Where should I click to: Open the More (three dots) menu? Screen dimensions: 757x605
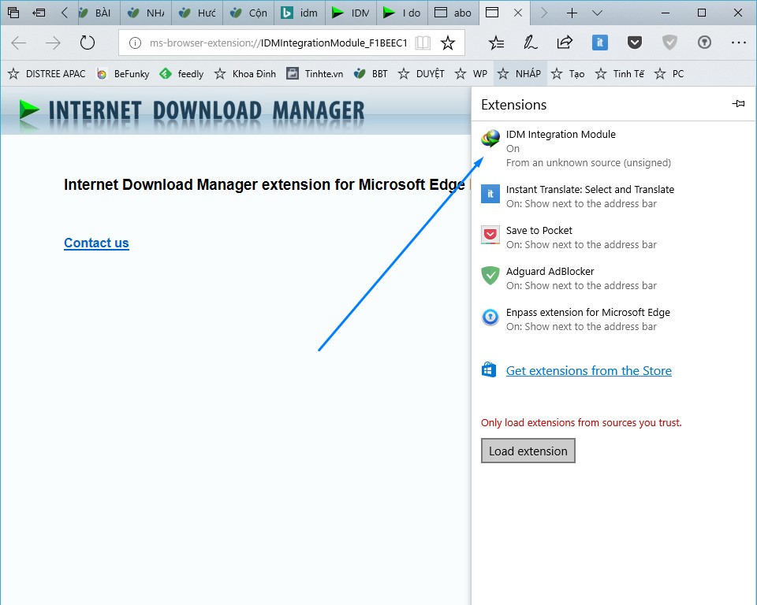point(739,43)
